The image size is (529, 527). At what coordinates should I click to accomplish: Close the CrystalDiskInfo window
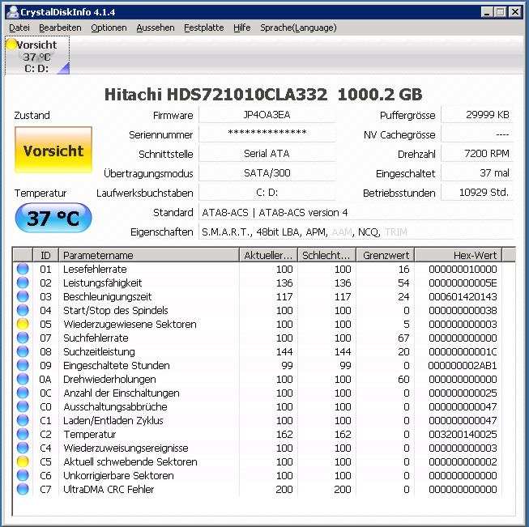click(x=515, y=12)
